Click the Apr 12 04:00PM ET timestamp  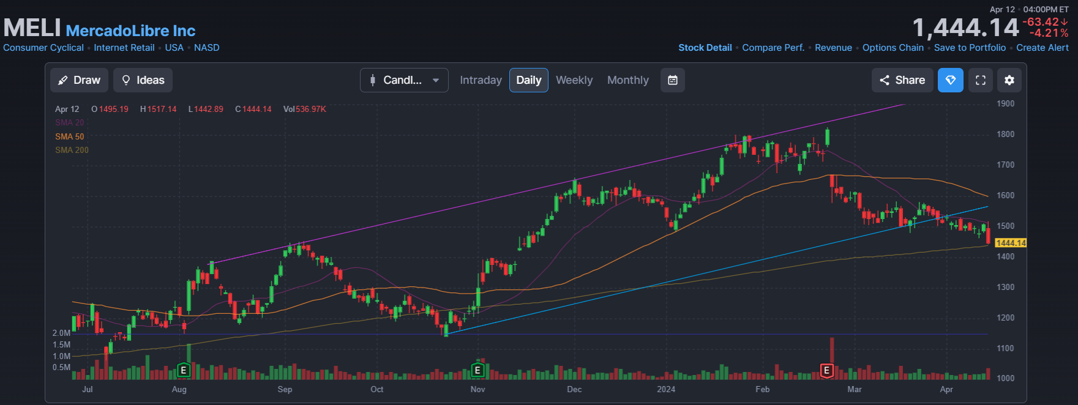(1029, 9)
